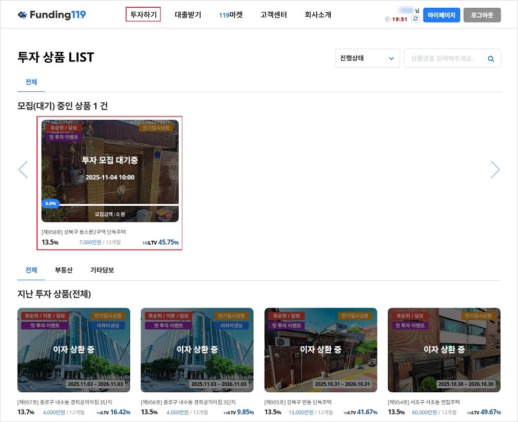Screen dimensions: 518x422
Task: Open product link 제958호 성북구 동소문2구역 단독주택
Action: click(84, 232)
